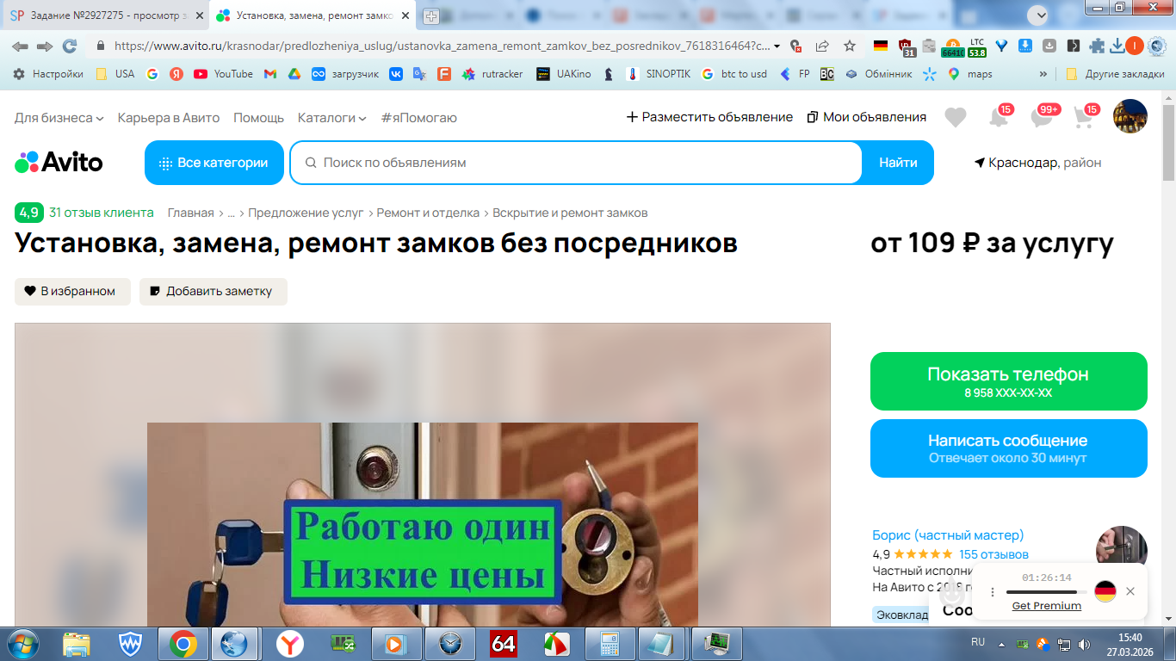1176x661 pixels.
Task: Click «Написать сообщение» button
Action: (1009, 448)
